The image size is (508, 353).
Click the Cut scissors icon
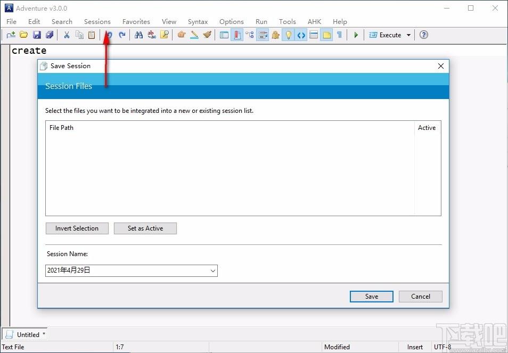pos(67,35)
